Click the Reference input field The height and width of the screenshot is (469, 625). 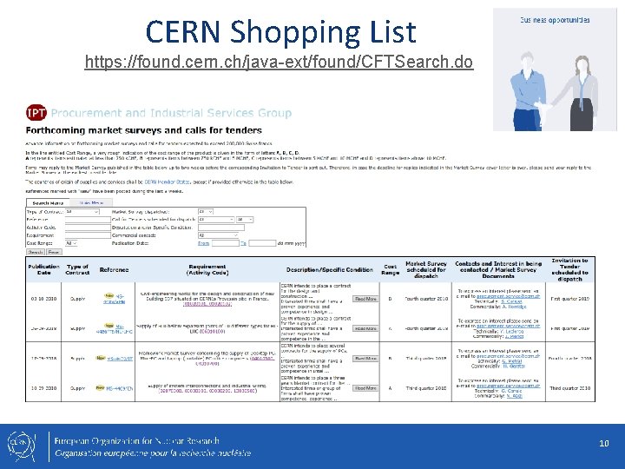coord(88,220)
